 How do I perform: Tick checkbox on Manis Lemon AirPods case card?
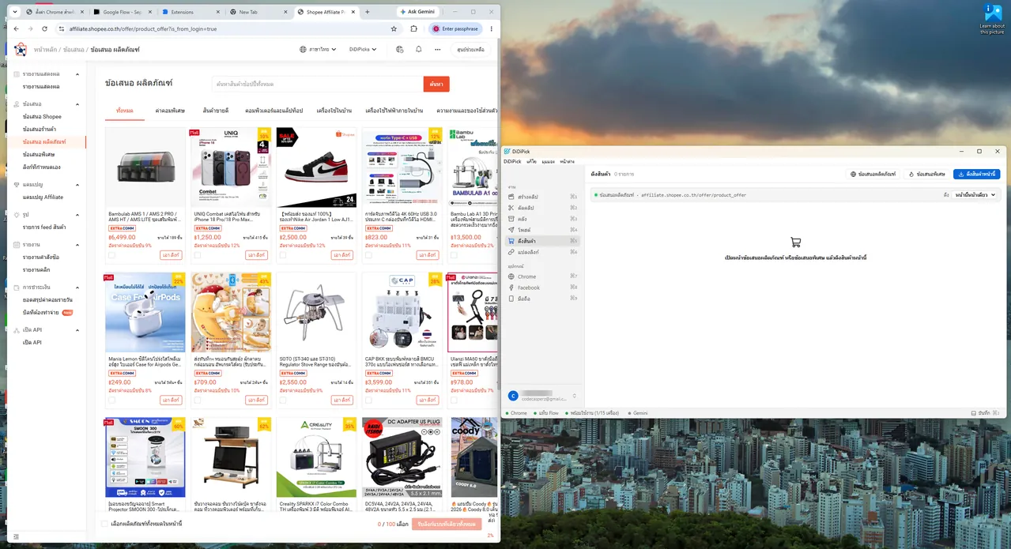click(x=111, y=400)
